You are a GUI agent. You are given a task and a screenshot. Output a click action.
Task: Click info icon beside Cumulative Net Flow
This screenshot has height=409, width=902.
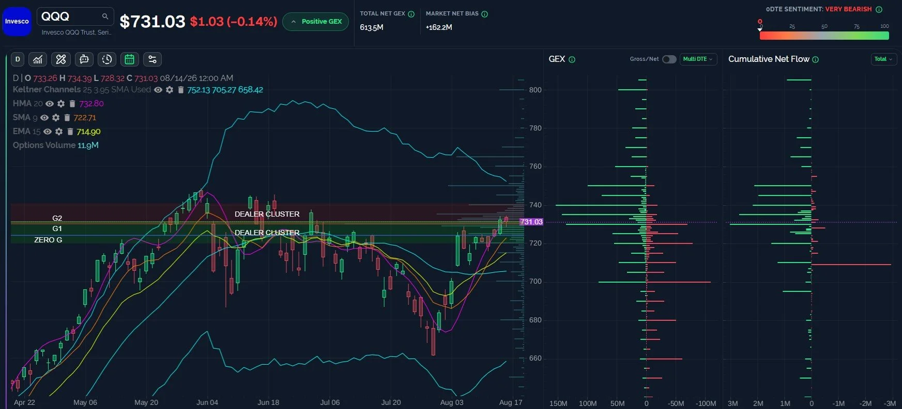click(816, 59)
